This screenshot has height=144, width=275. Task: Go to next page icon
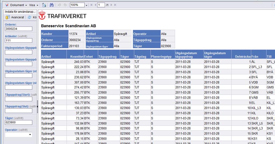pyautogui.click(x=111, y=5)
